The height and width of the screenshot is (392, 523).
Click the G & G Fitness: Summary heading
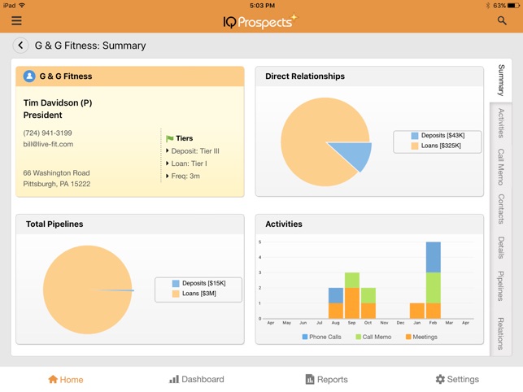tap(90, 46)
